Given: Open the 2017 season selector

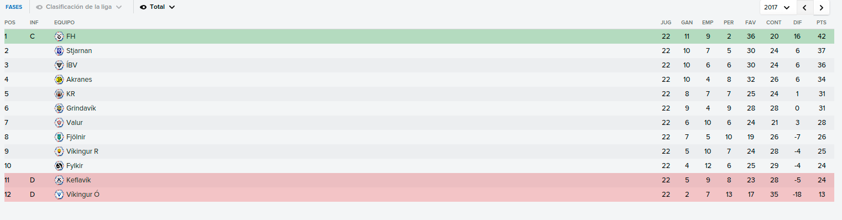Looking at the screenshot, I should point(778,7).
